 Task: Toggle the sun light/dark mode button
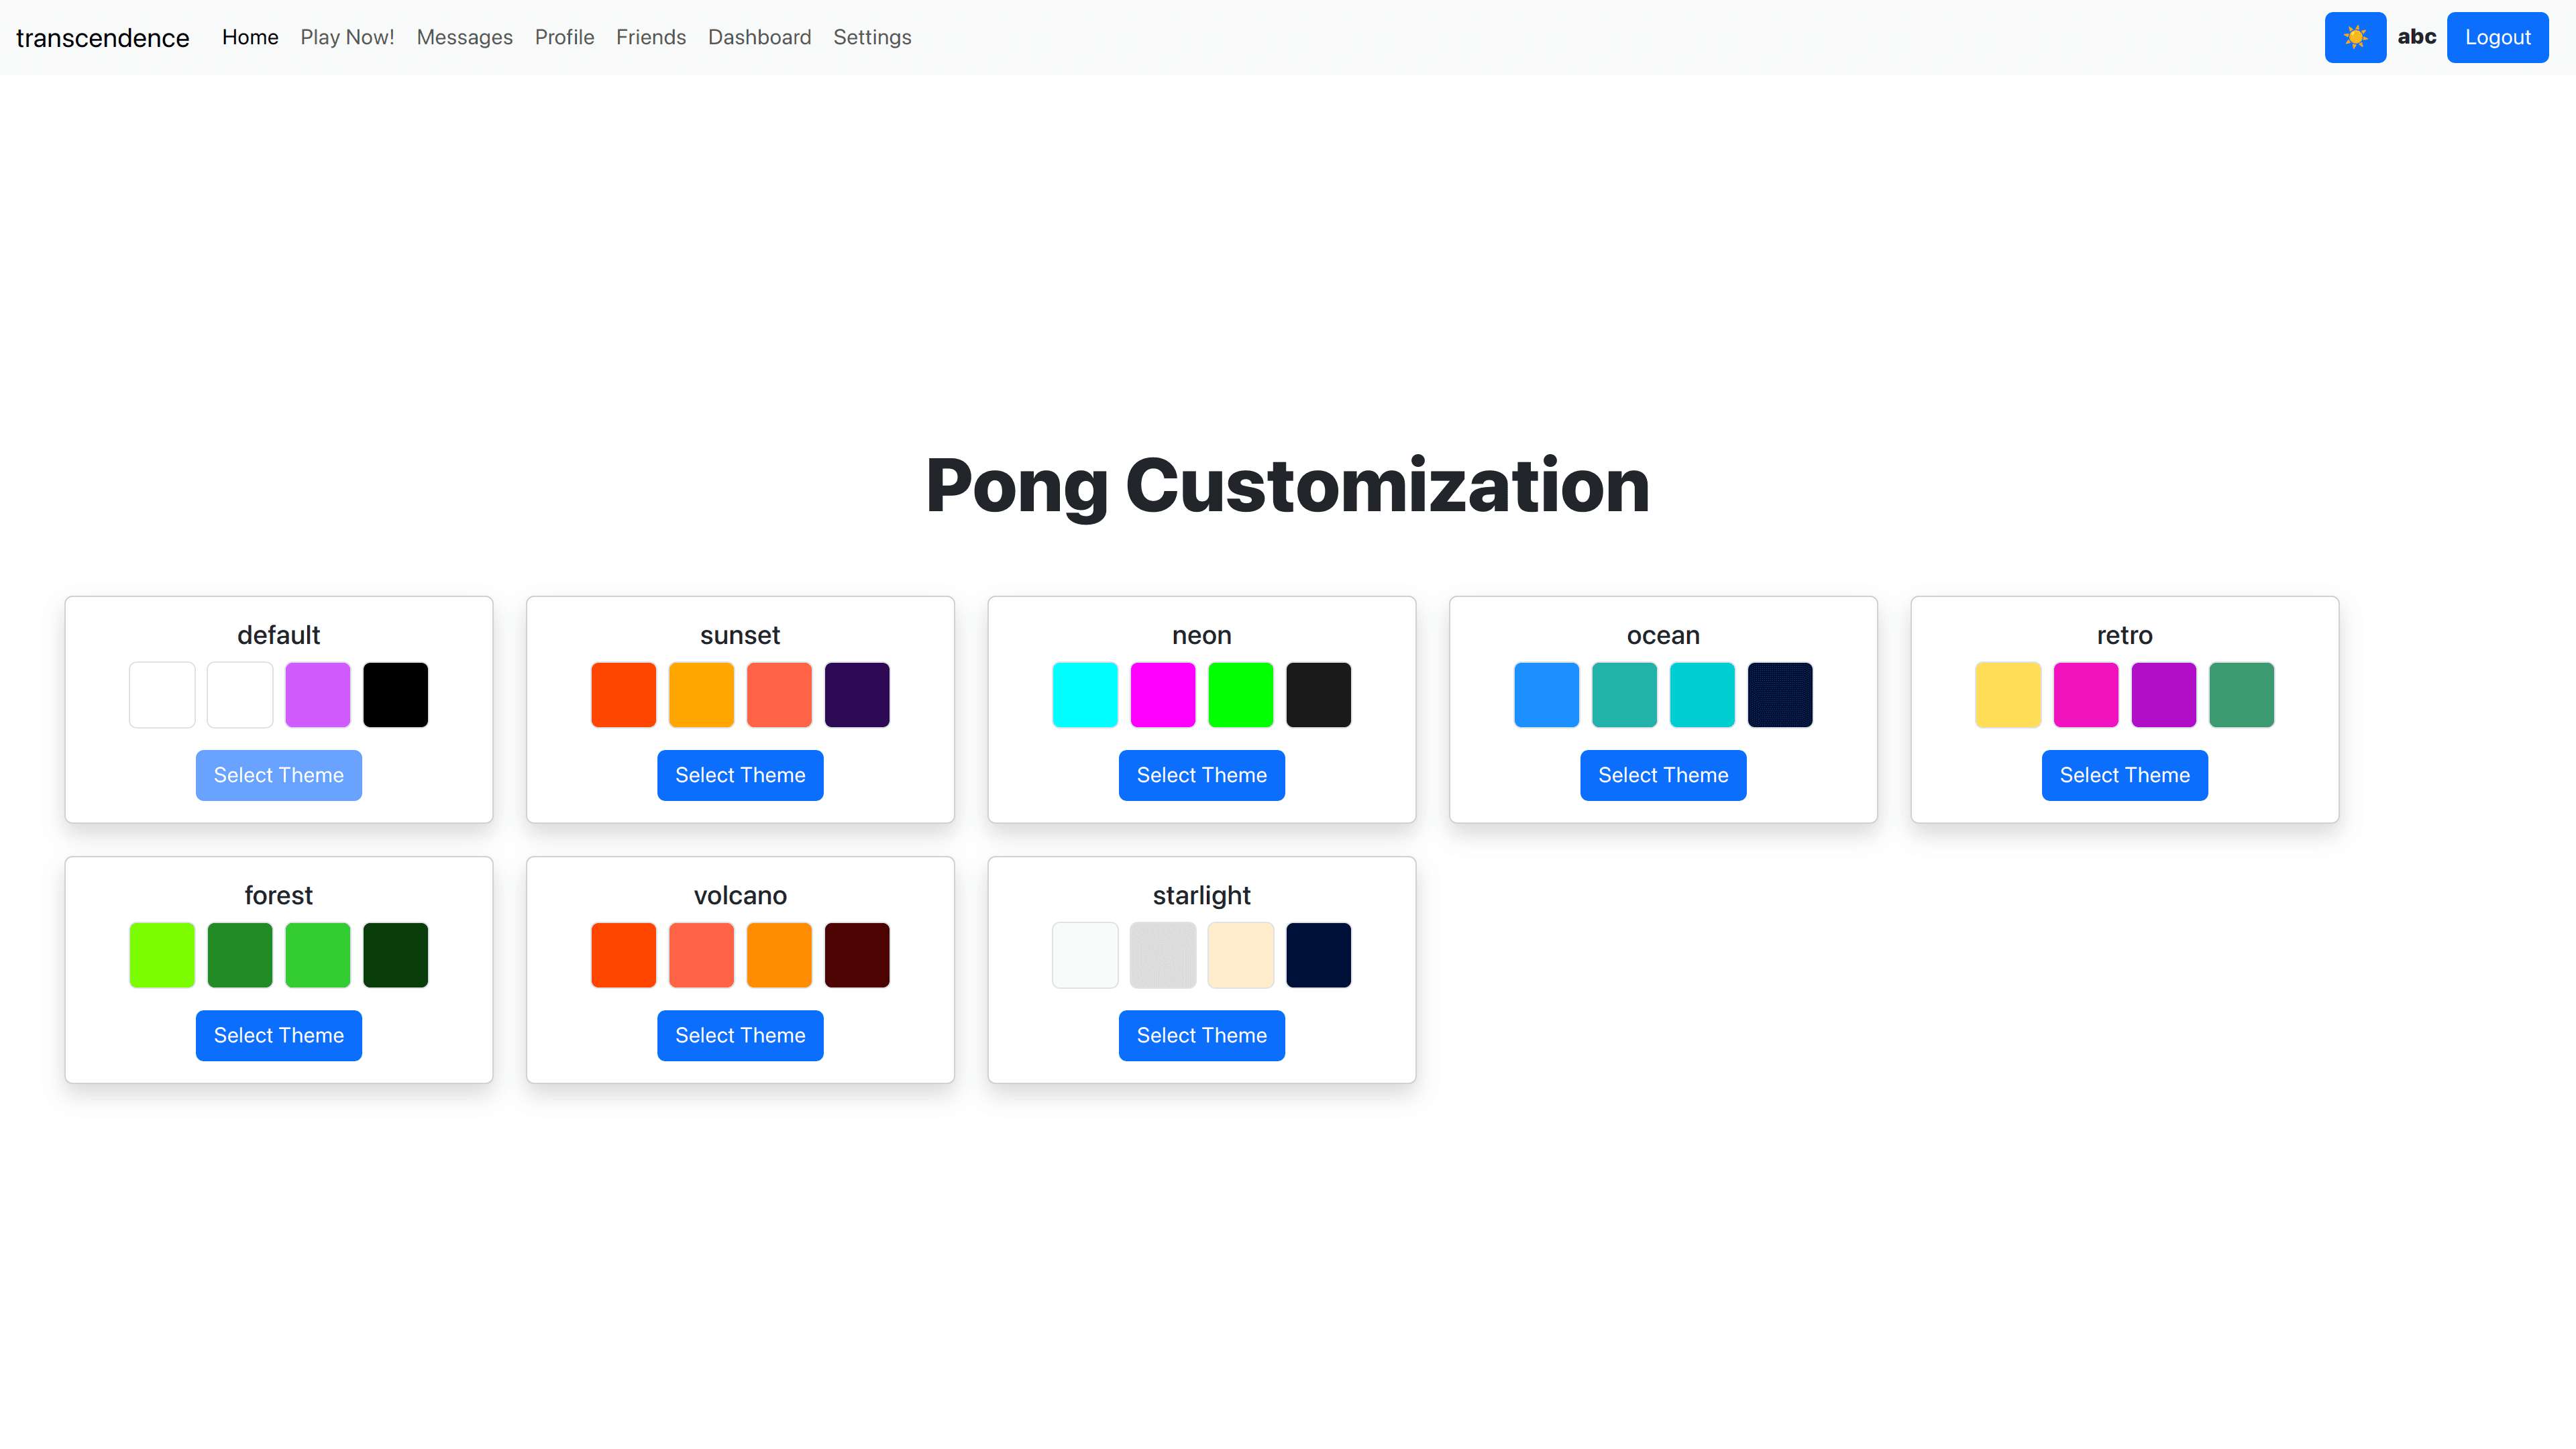point(2354,37)
